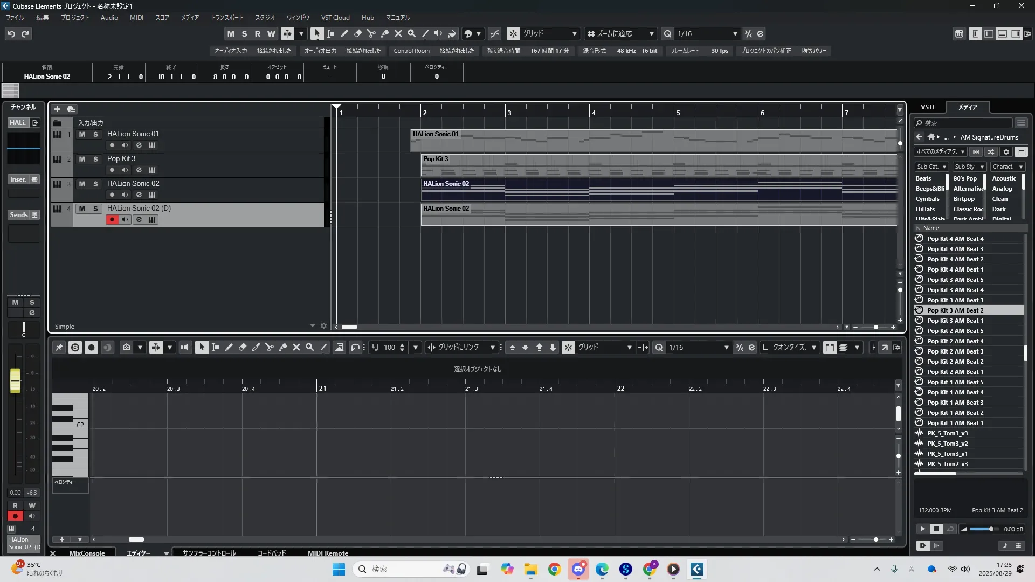
Task: Open the Sub Cat. filter dropdown
Action: click(931, 167)
